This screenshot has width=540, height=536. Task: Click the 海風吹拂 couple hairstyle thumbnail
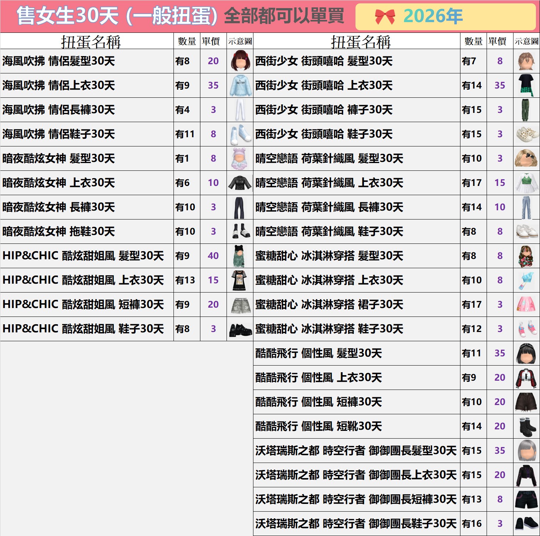[240, 61]
